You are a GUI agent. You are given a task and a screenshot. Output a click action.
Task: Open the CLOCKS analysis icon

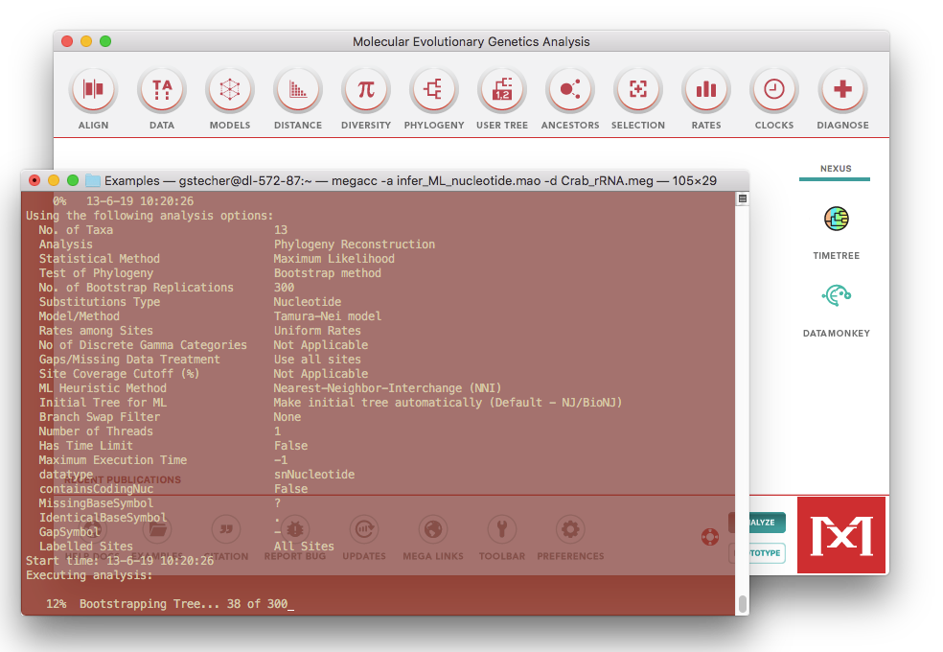pyautogui.click(x=774, y=89)
